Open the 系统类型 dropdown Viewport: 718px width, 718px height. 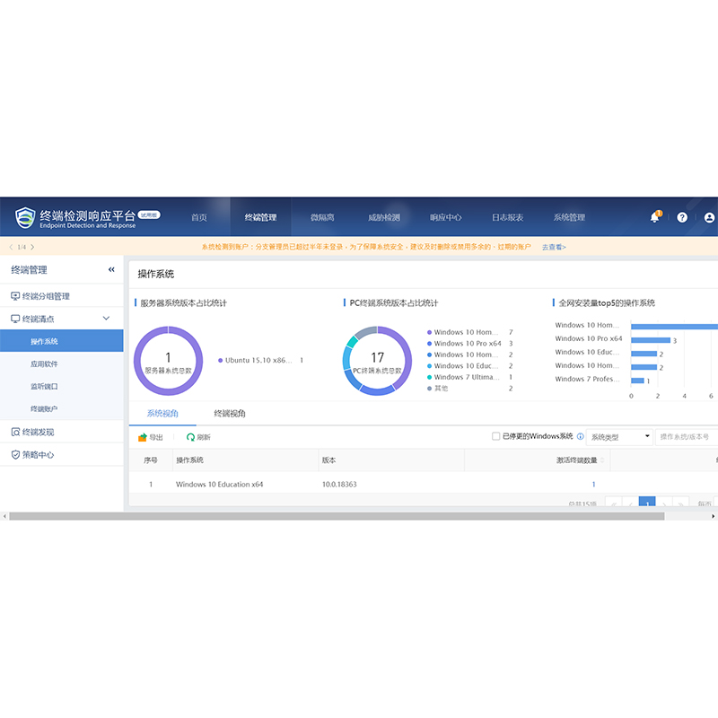click(619, 437)
